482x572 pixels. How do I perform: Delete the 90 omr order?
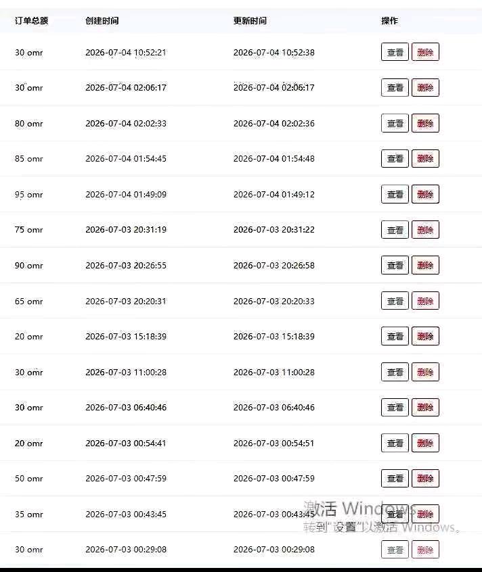click(x=425, y=265)
